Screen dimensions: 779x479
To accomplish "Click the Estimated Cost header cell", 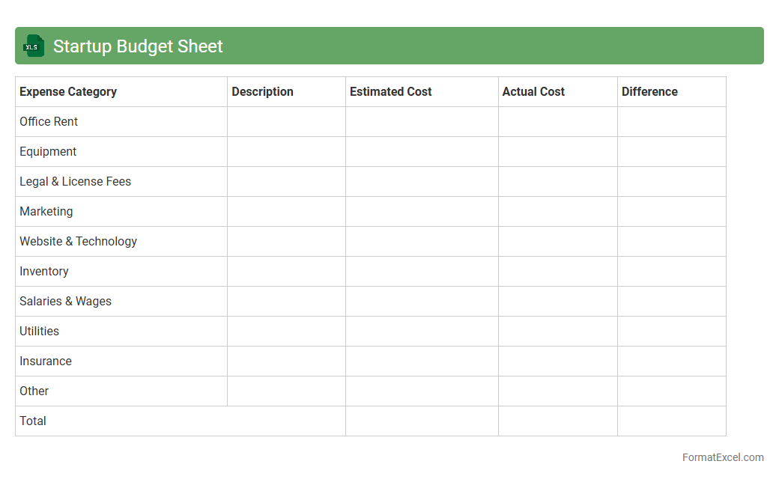I will (x=390, y=91).
